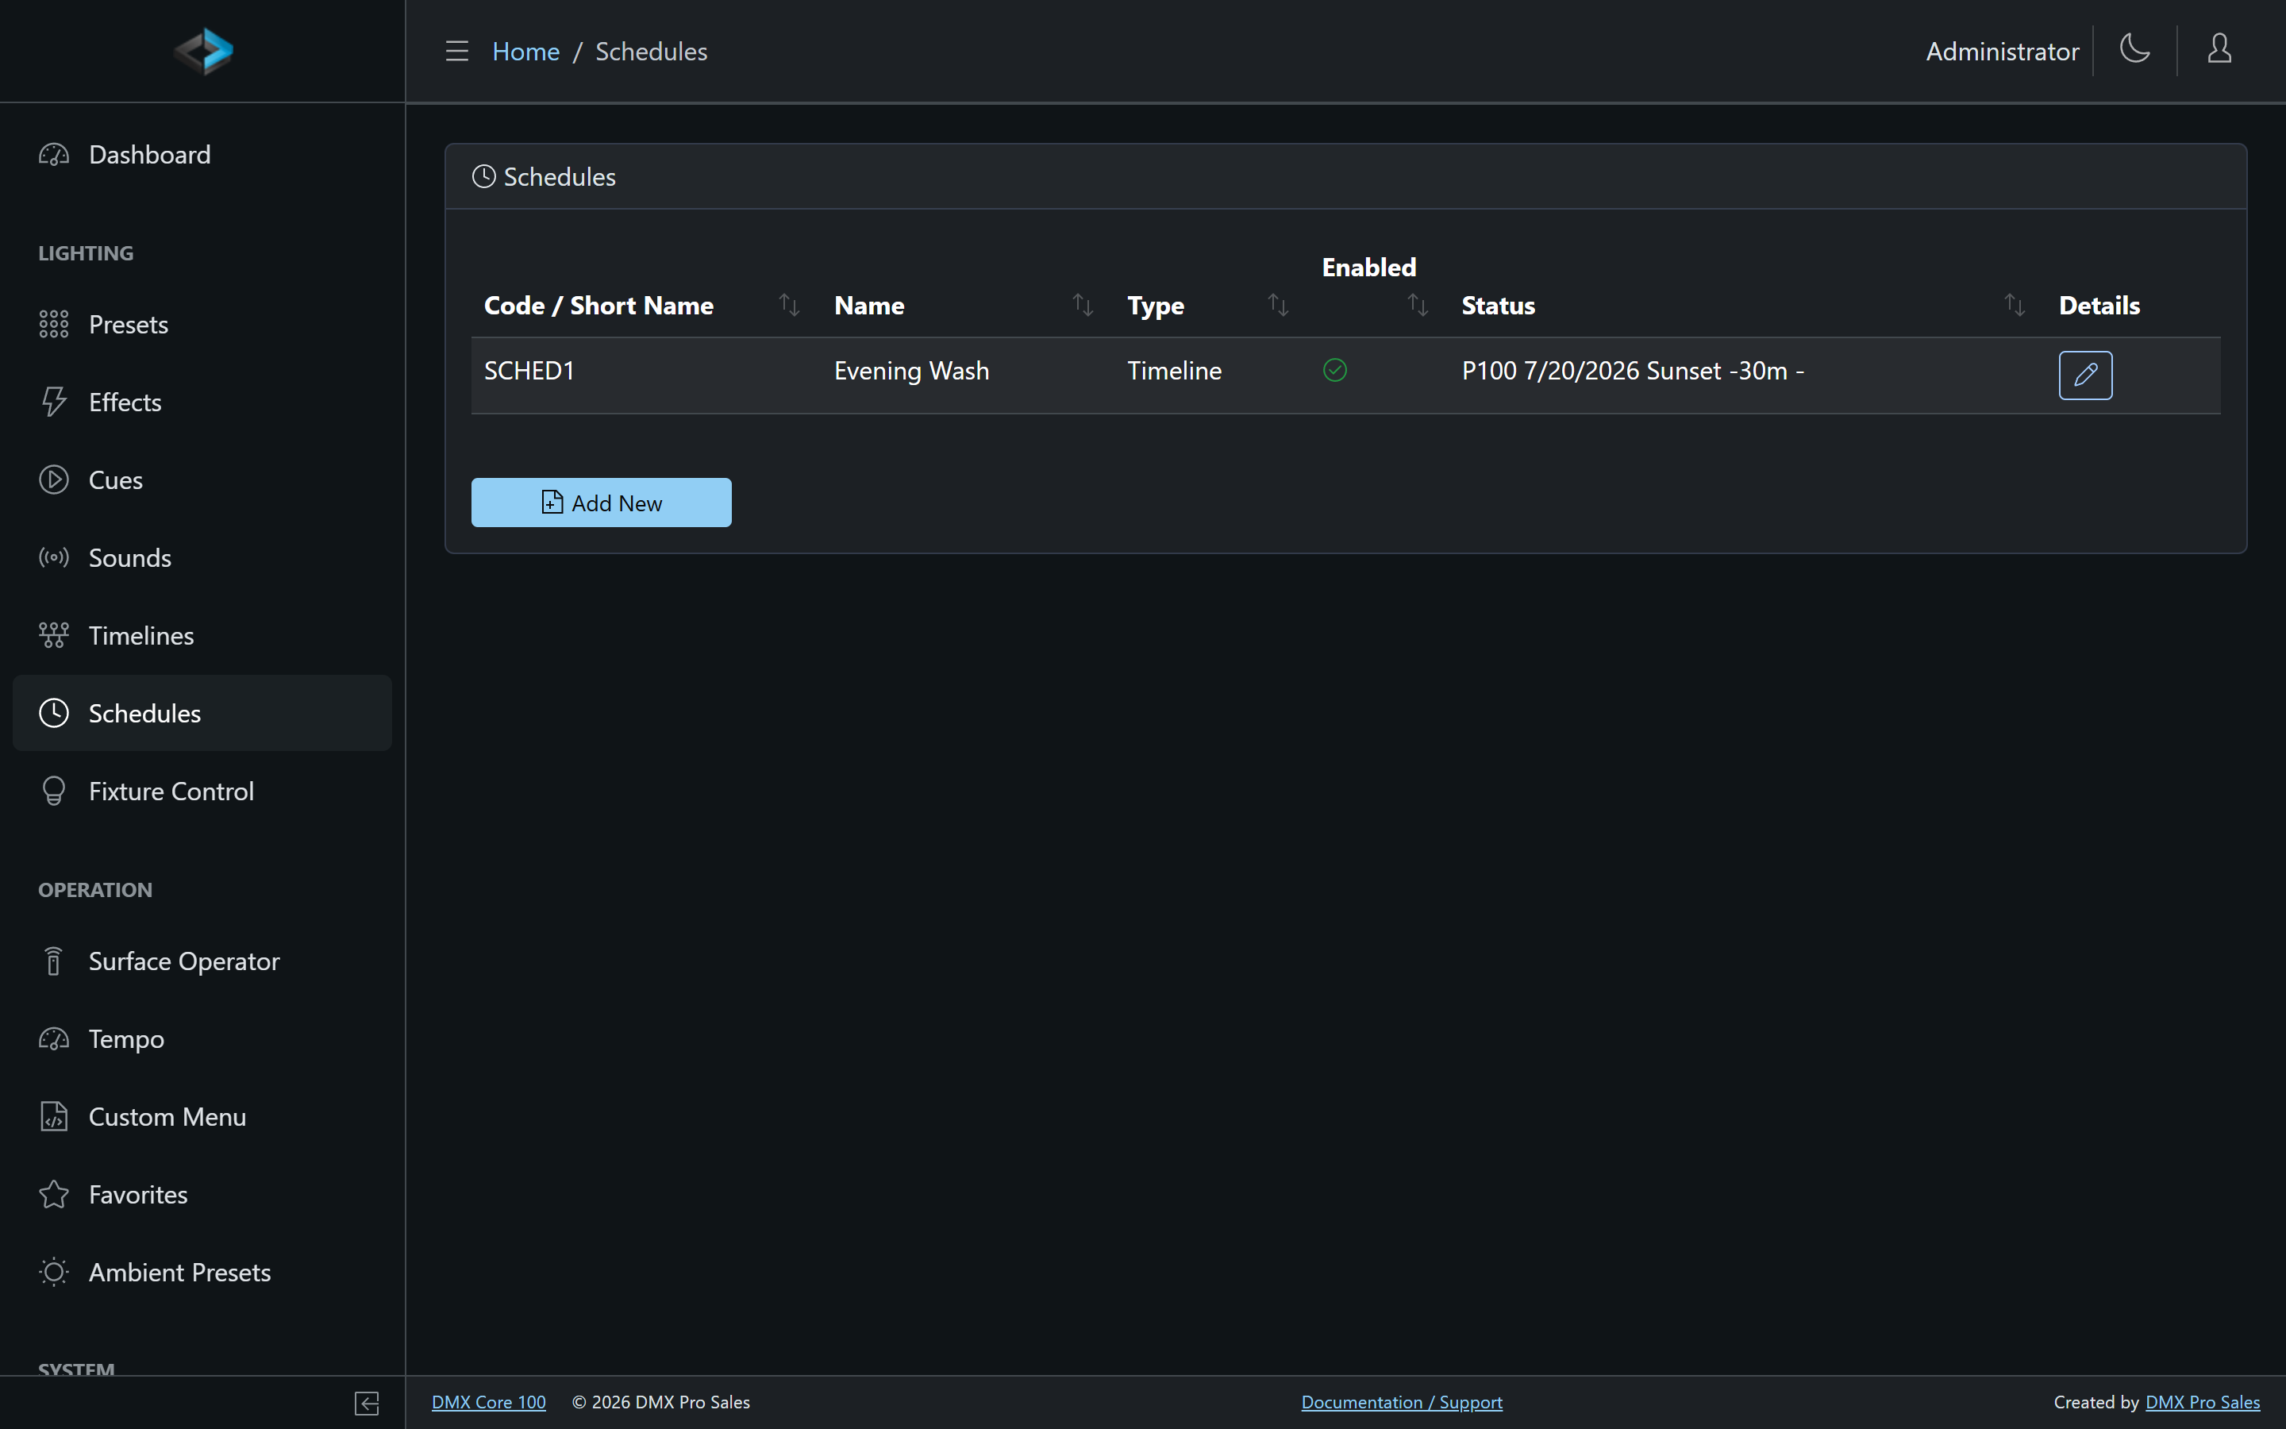Switch theme with the moon icon
2286x1429 pixels.
[2135, 48]
